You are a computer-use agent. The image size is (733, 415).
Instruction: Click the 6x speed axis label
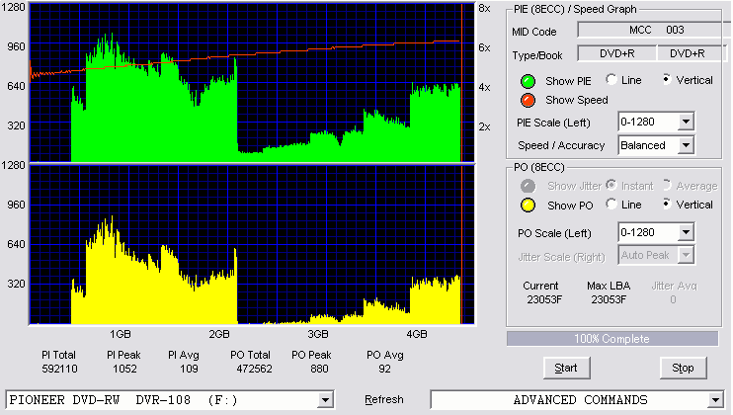[484, 47]
